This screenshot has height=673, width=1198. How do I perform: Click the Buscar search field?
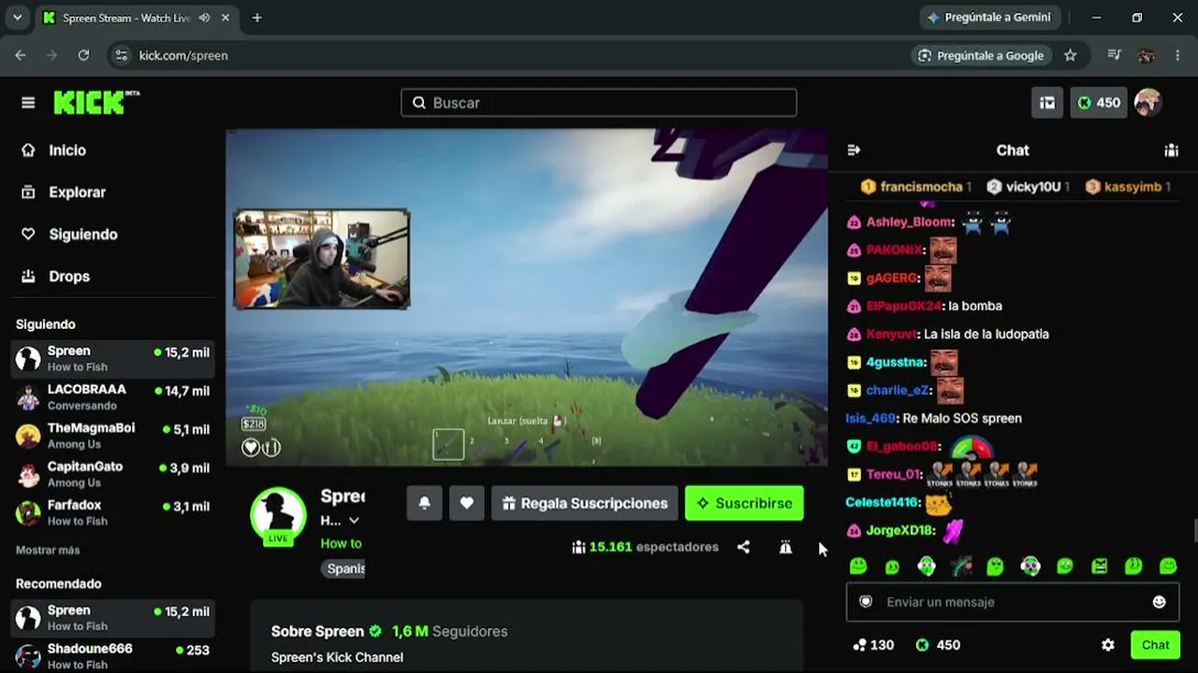[599, 103]
